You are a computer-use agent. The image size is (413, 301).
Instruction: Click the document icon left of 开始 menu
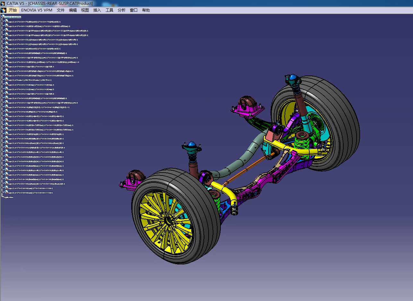point(4,10)
